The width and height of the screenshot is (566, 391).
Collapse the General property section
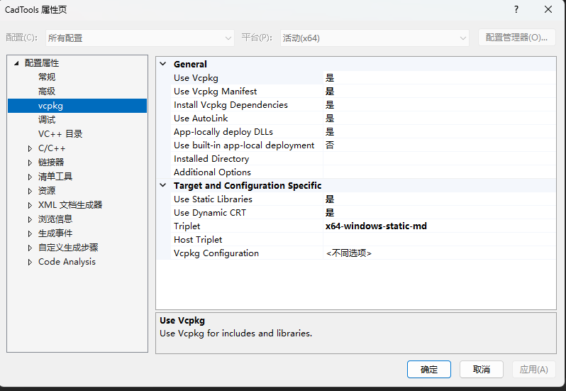163,64
